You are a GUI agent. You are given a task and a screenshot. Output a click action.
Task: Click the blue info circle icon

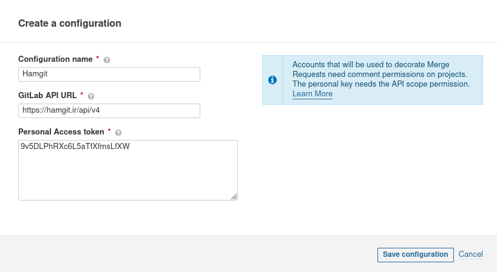(x=272, y=80)
